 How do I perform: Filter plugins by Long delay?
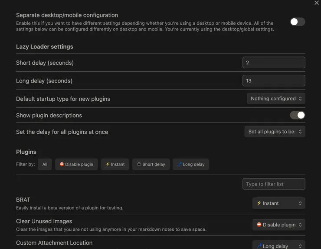(x=191, y=164)
